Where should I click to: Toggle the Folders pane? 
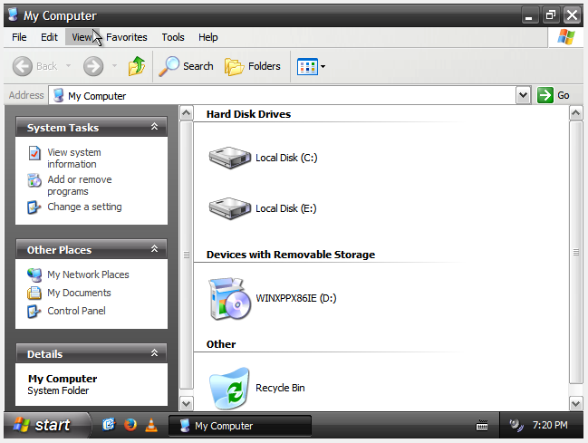tap(253, 66)
